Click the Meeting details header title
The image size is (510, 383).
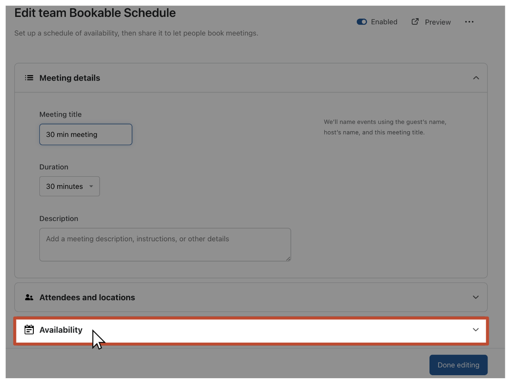point(70,78)
